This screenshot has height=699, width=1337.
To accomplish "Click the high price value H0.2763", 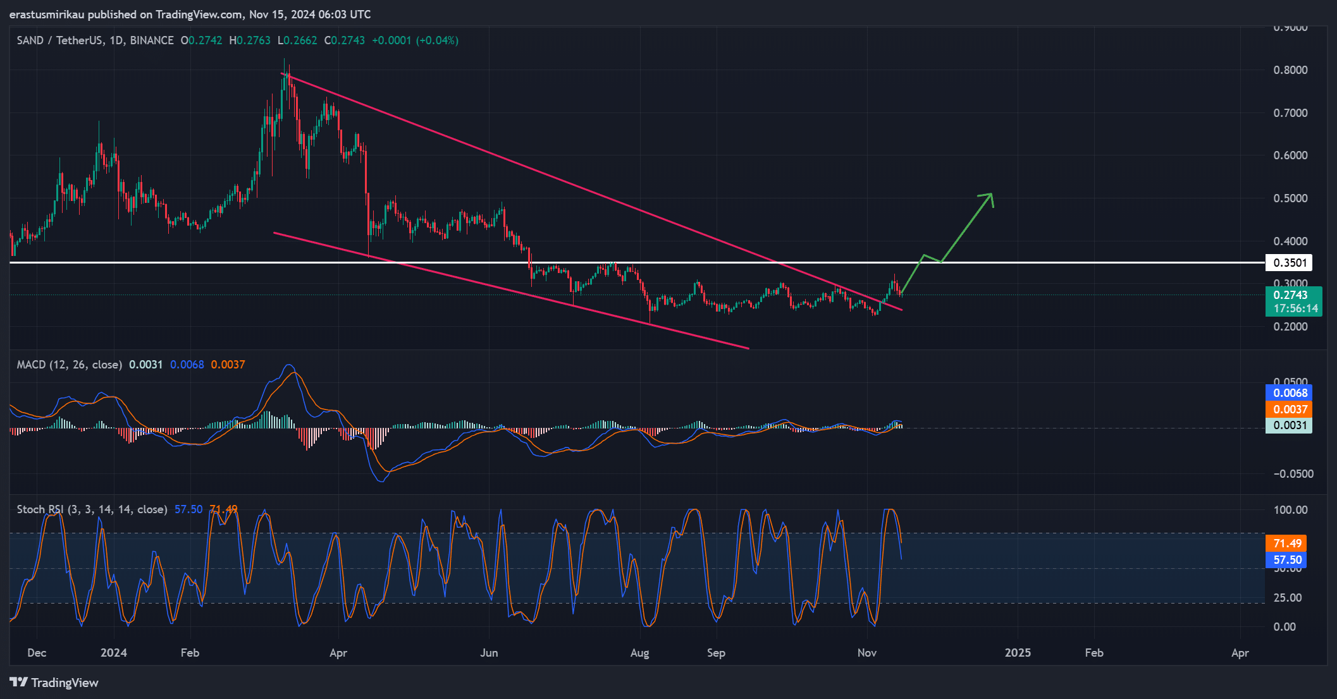I will pyautogui.click(x=250, y=40).
